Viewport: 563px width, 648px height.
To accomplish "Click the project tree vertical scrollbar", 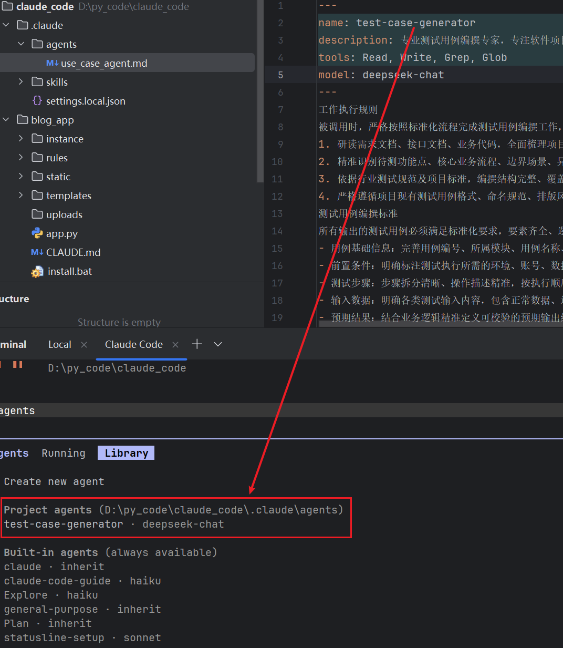I will coord(260,91).
